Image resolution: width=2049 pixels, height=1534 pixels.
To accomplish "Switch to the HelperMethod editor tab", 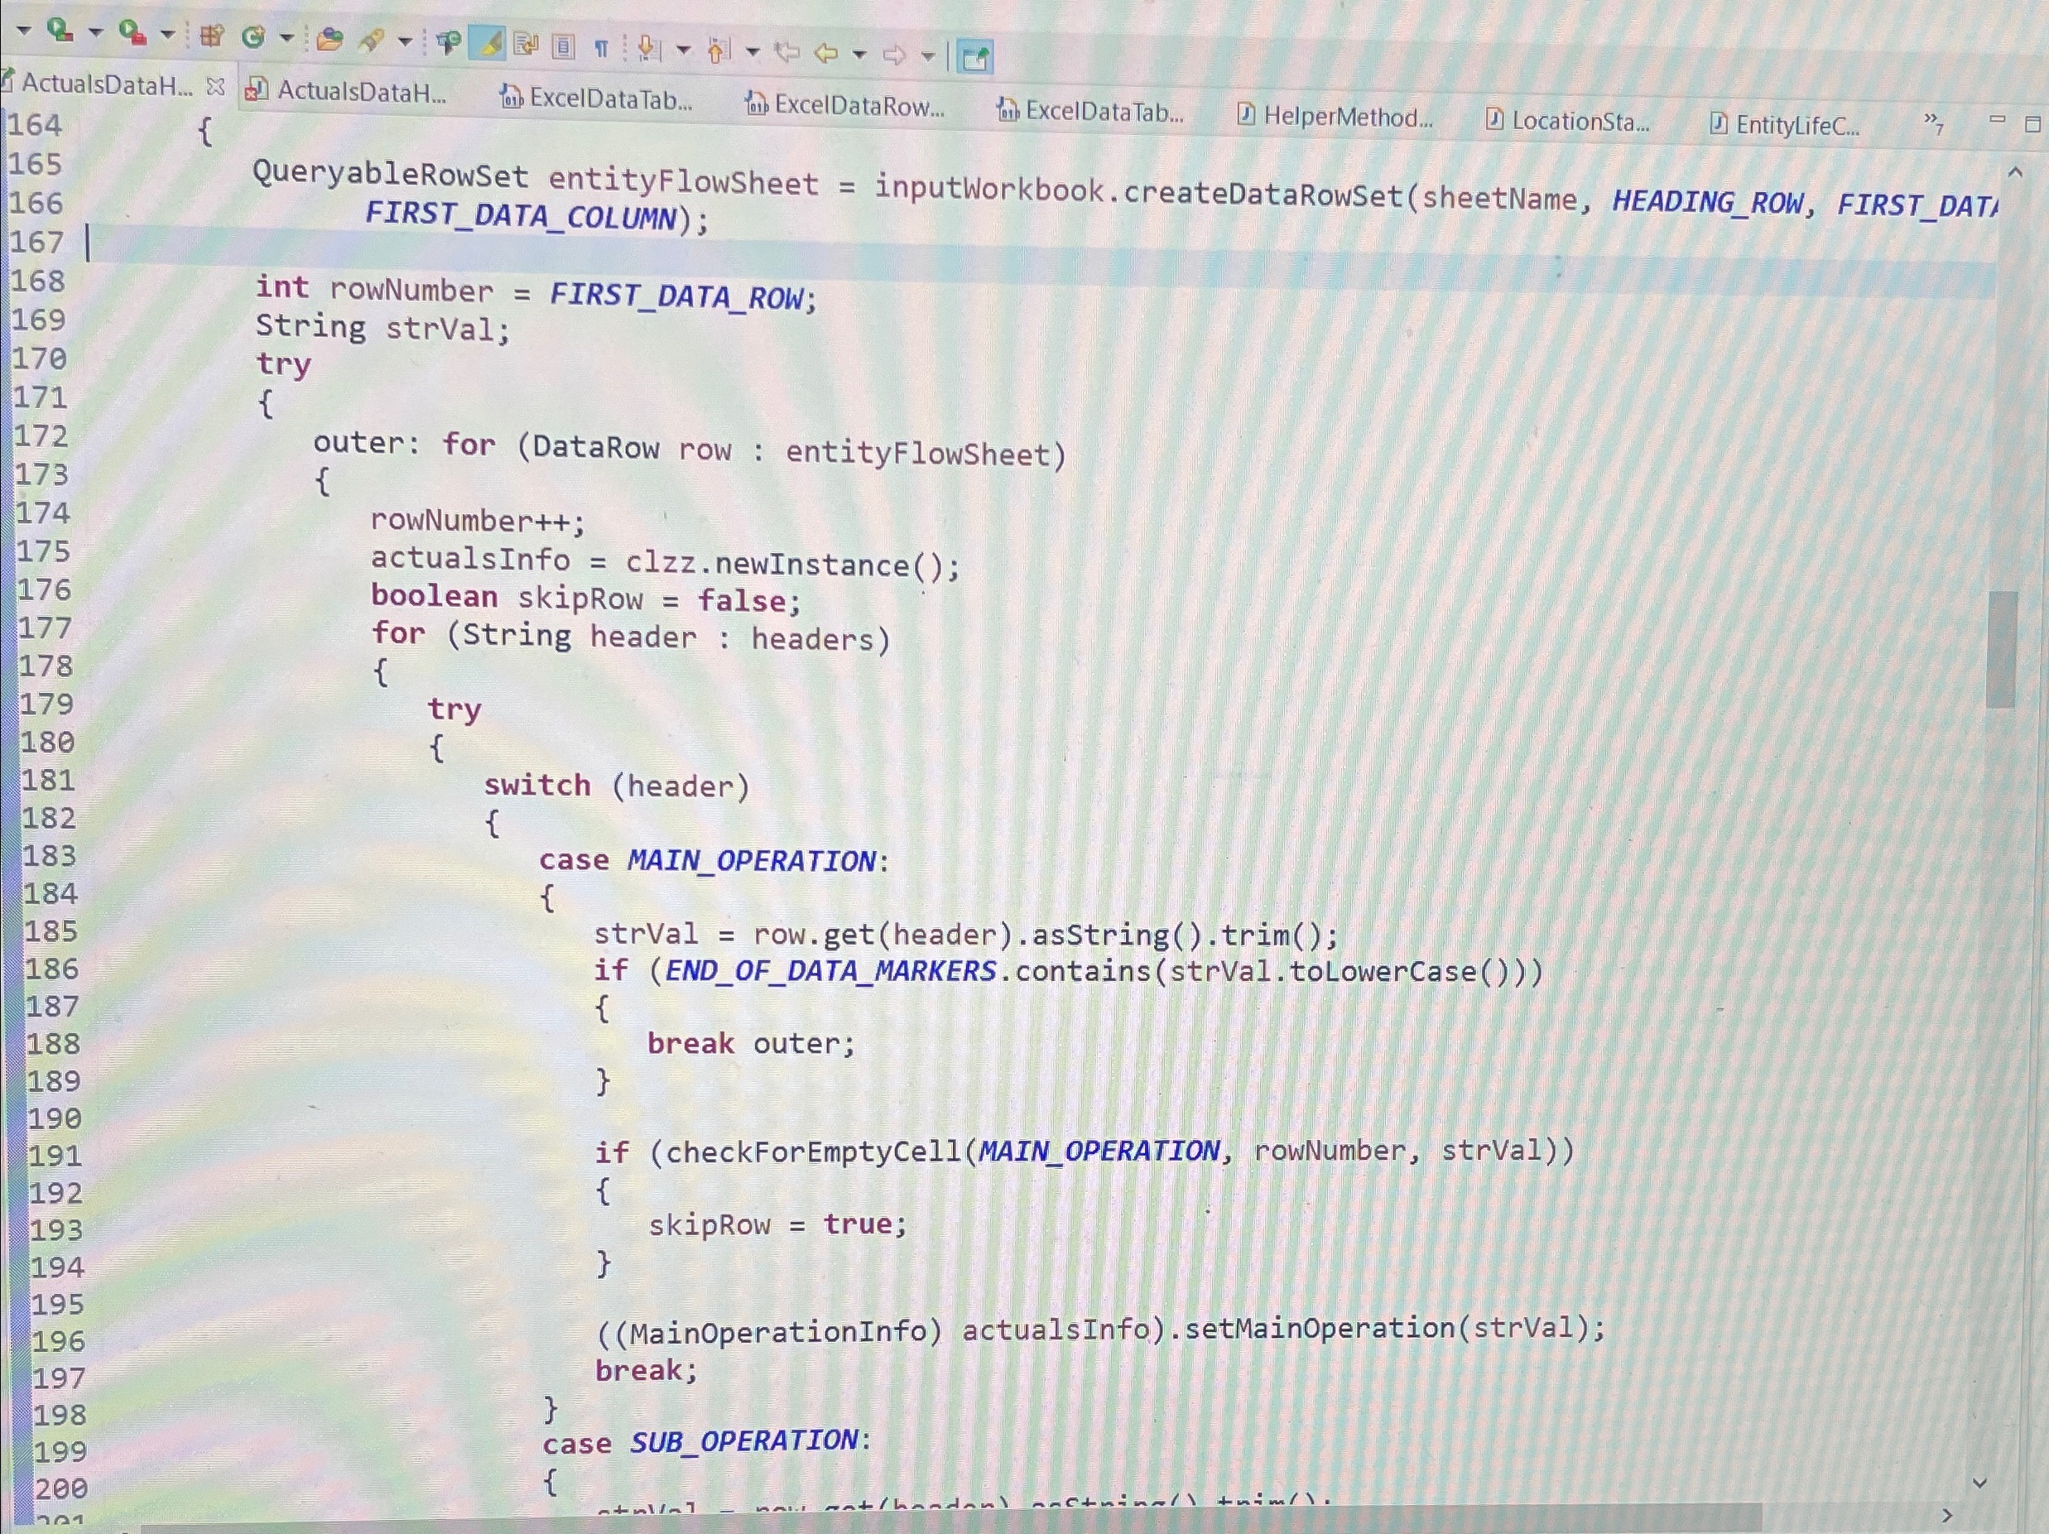I will pyautogui.click(x=1345, y=117).
